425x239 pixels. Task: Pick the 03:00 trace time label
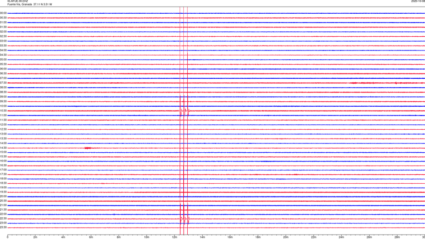coord(3,41)
